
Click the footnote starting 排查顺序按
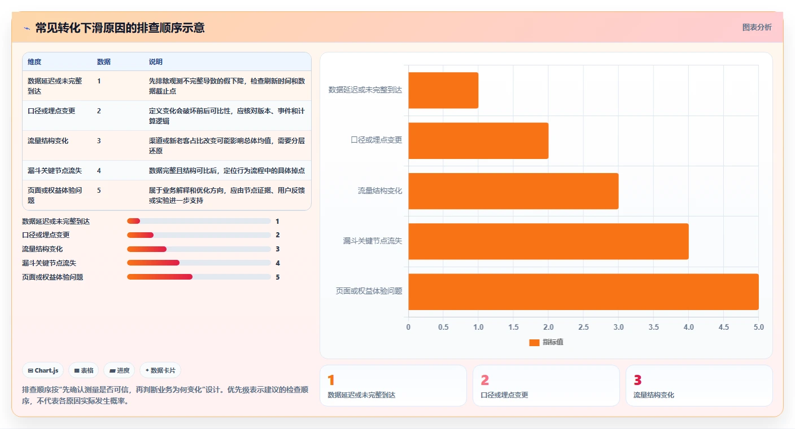165,395
